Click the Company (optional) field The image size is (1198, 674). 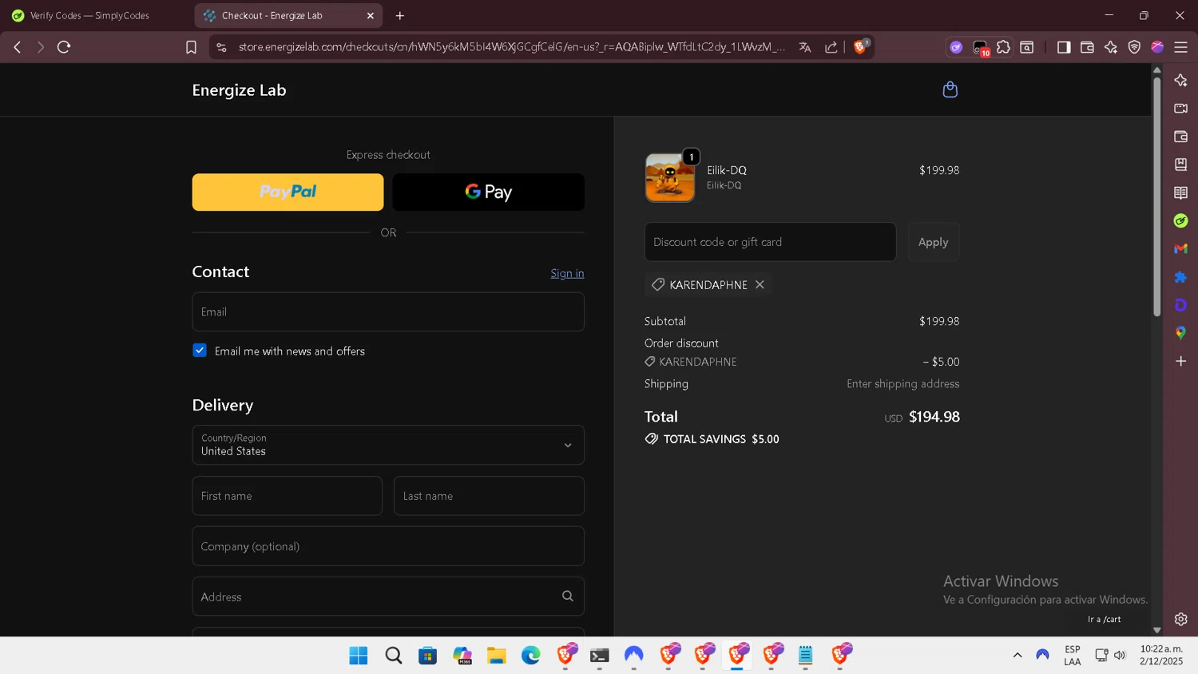[388, 546]
